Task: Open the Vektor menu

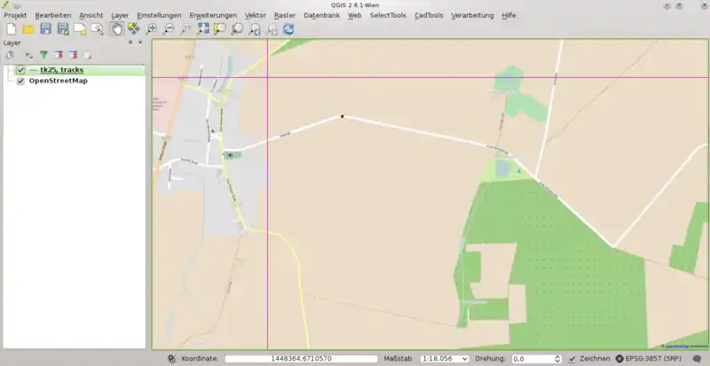Action: [x=255, y=15]
